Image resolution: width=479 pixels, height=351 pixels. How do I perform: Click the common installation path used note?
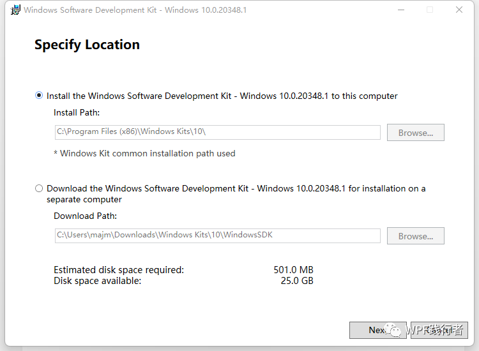coord(144,153)
